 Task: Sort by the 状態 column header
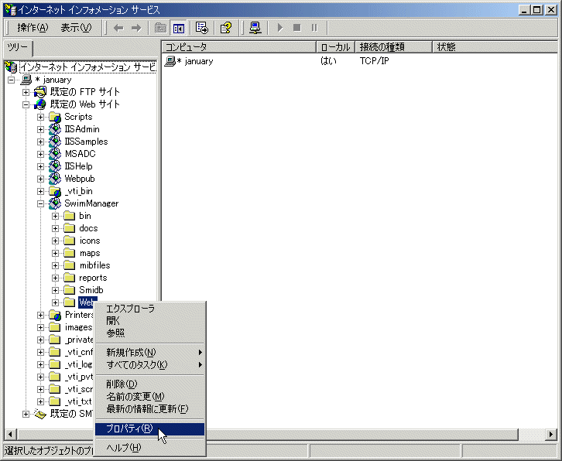(496, 47)
